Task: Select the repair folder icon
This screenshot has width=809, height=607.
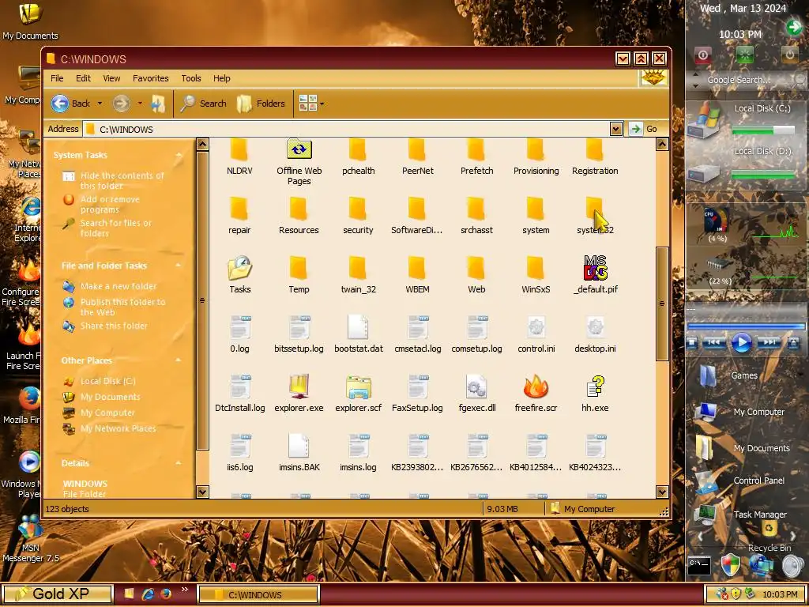Action: coord(239,209)
